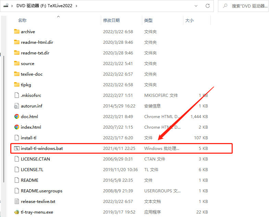This screenshot has width=269, height=217.
Task: Select the tlpkg folder name
Action: 26,85
